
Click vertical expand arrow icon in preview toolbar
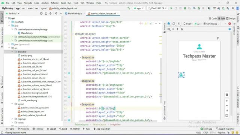click(177, 29)
